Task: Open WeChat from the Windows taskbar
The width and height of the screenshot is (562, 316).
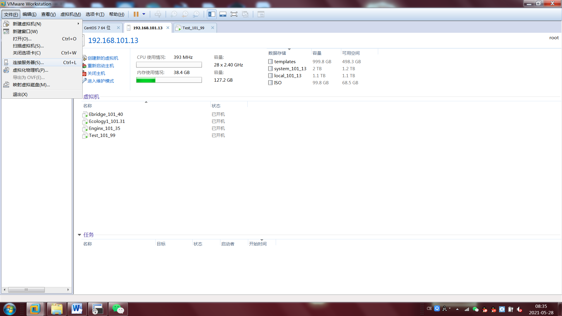Action: (x=118, y=309)
